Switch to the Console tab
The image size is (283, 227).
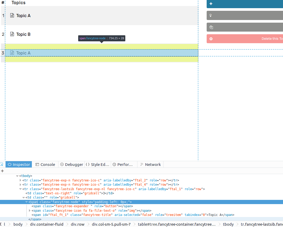(45, 165)
